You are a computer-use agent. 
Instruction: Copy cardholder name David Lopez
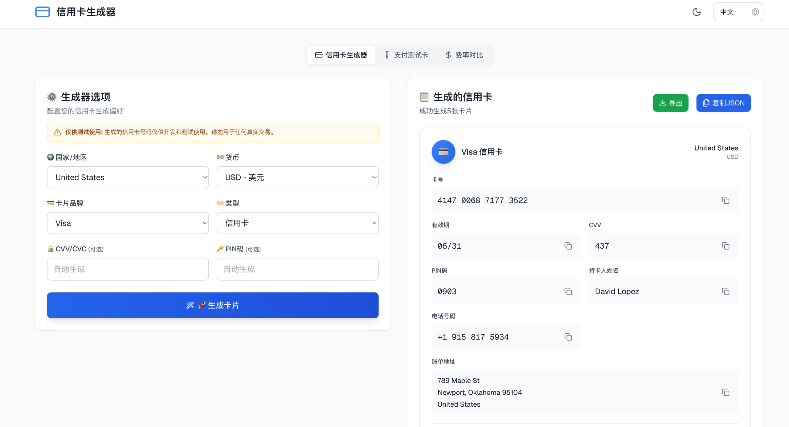click(x=725, y=291)
